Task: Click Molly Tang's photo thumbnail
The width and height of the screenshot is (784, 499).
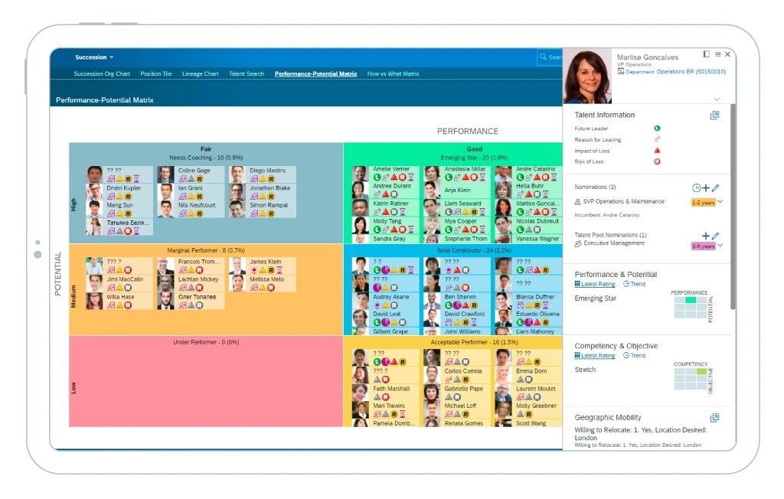Action: tap(360, 225)
